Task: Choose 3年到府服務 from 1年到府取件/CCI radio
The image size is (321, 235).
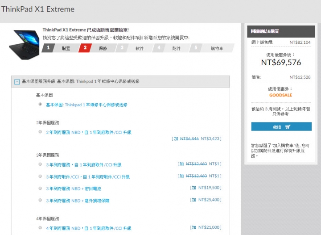Action: point(40,164)
